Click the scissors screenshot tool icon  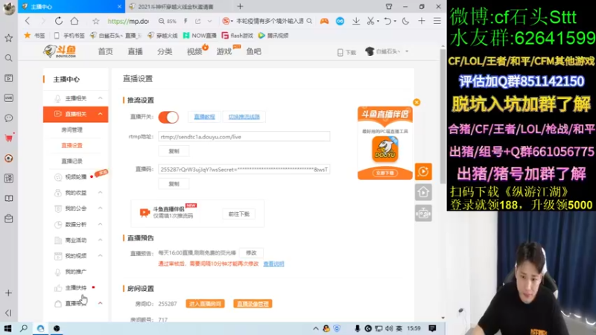point(370,22)
